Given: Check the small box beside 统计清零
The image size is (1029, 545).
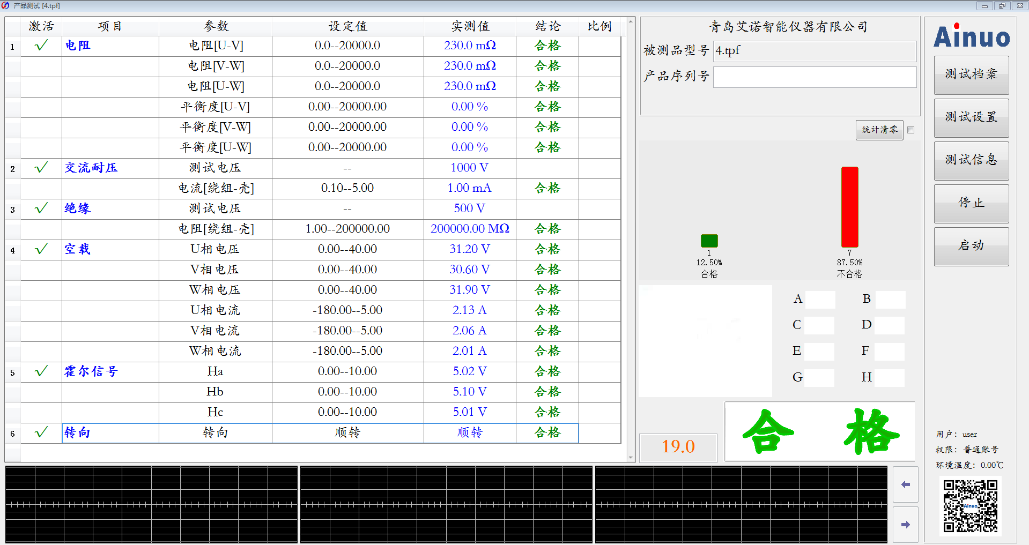Looking at the screenshot, I should (910, 130).
